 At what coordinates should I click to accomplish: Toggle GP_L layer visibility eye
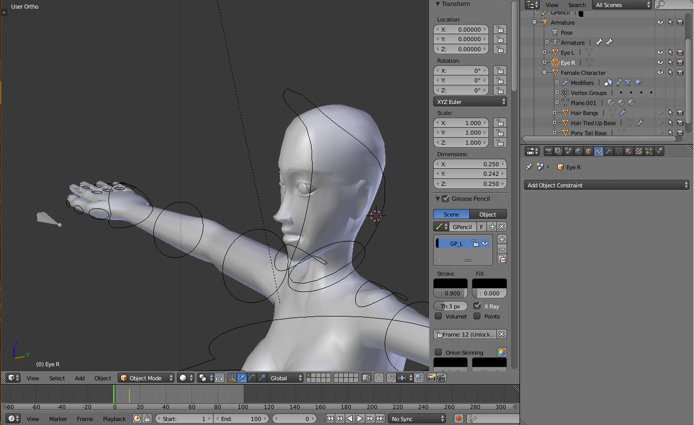coord(485,243)
